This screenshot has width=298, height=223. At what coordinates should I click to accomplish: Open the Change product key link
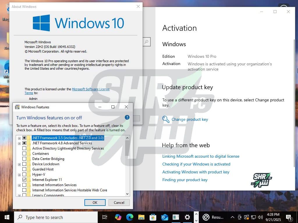click(x=190, y=119)
